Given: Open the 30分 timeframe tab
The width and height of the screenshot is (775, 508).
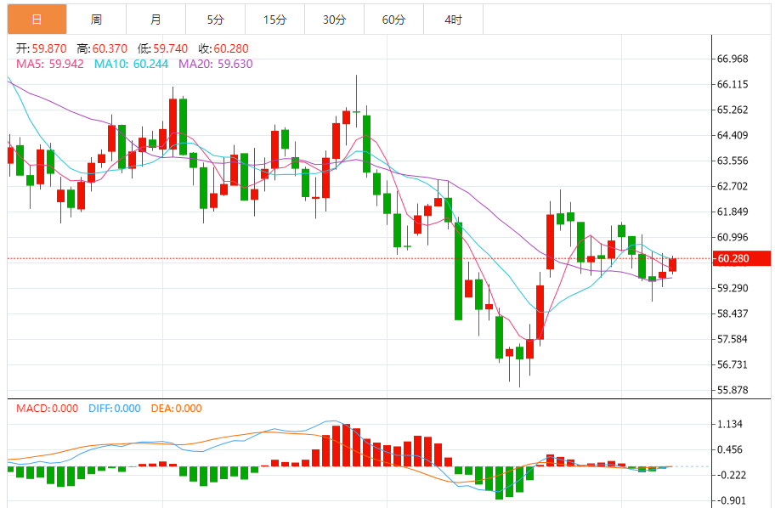Looking at the screenshot, I should tap(335, 20).
